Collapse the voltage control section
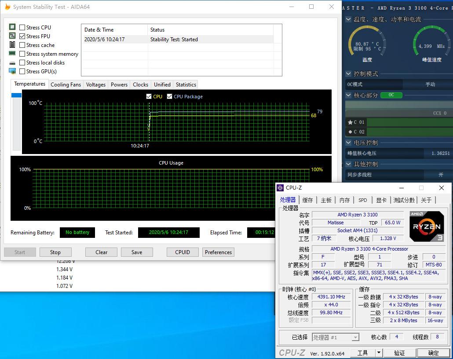This screenshot has width=453, height=359. pos(348,143)
